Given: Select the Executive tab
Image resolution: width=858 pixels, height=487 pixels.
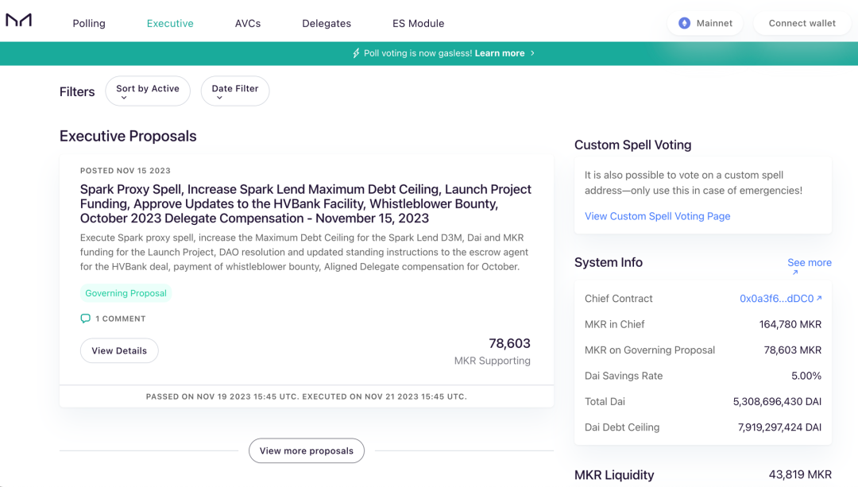Looking at the screenshot, I should pos(170,24).
